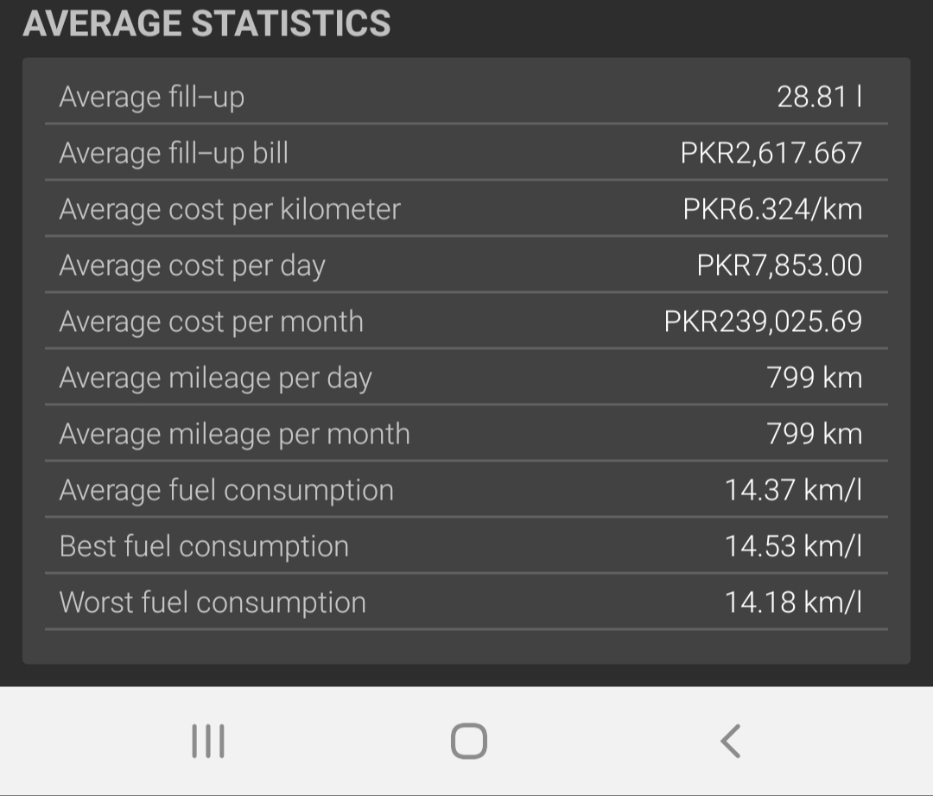
Task: Tap the PKR2,617.667 bill value
Action: click(771, 153)
